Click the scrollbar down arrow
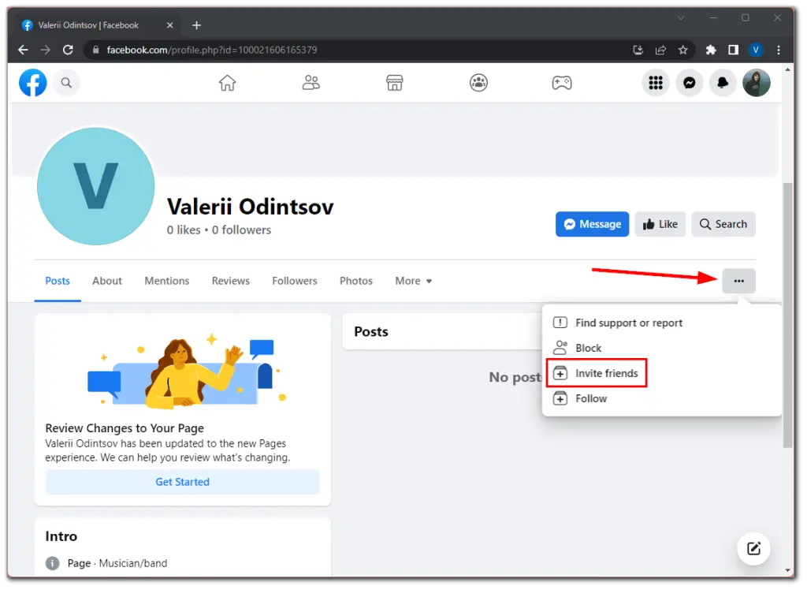Screen dimensions: 807x590 tap(787, 570)
